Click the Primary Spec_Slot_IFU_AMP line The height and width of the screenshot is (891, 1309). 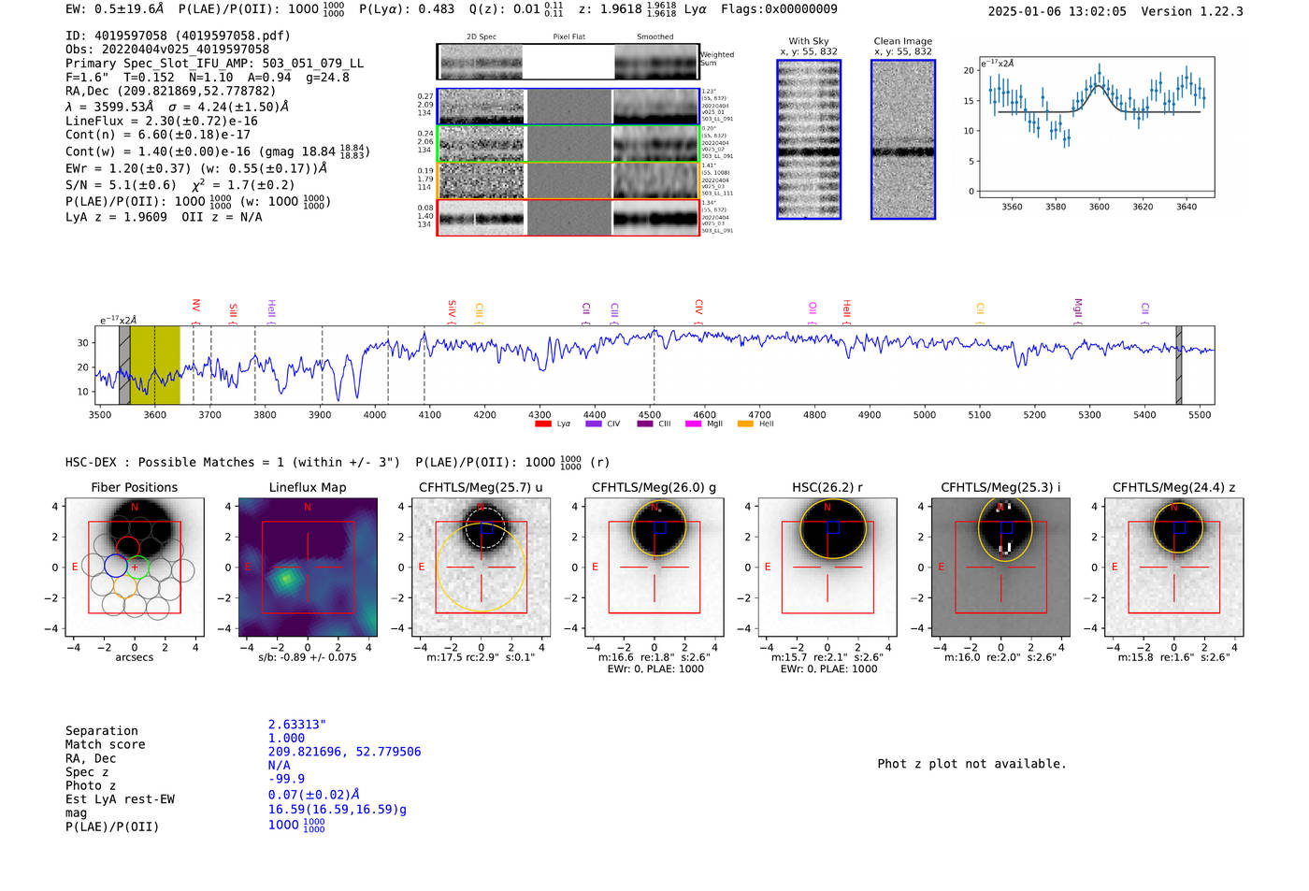pyautogui.click(x=215, y=64)
